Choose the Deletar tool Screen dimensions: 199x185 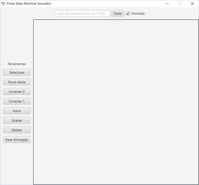[x=17, y=130]
